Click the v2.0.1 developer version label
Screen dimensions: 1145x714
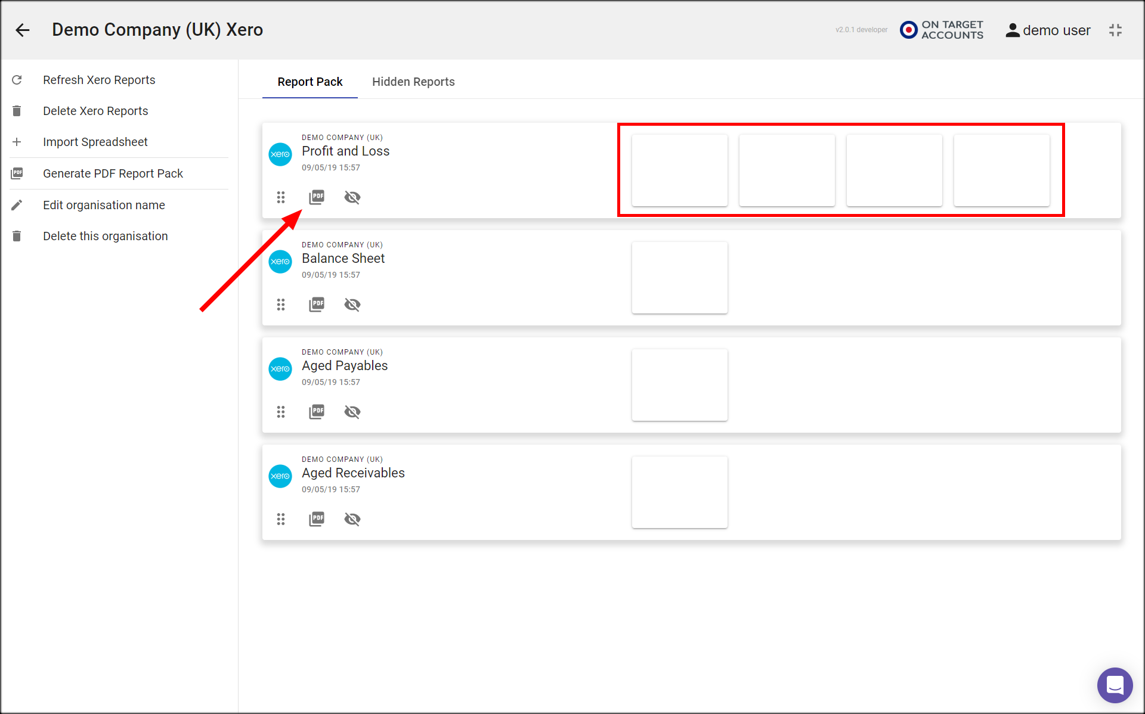pos(861,30)
